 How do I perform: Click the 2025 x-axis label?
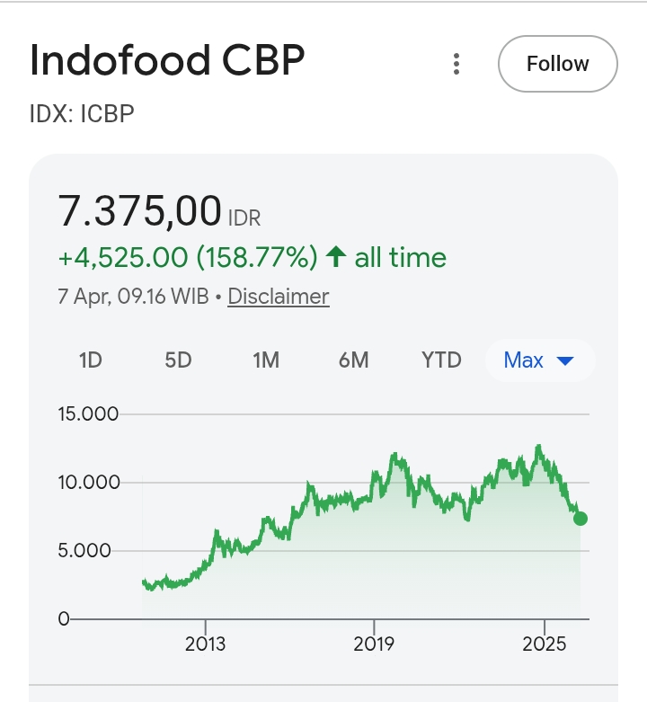544,644
